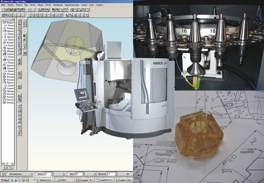This screenshot has width=264, height=183.
Task: Click the Масштаб 1:1 input field
Action: click(111, 174)
